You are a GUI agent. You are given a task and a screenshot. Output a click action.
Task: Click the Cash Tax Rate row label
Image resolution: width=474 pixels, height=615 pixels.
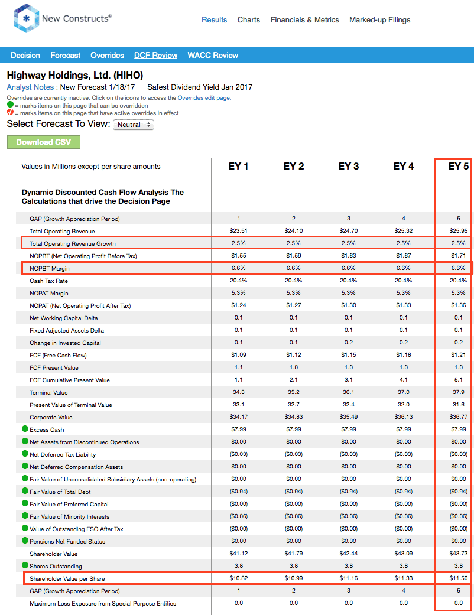coord(48,281)
